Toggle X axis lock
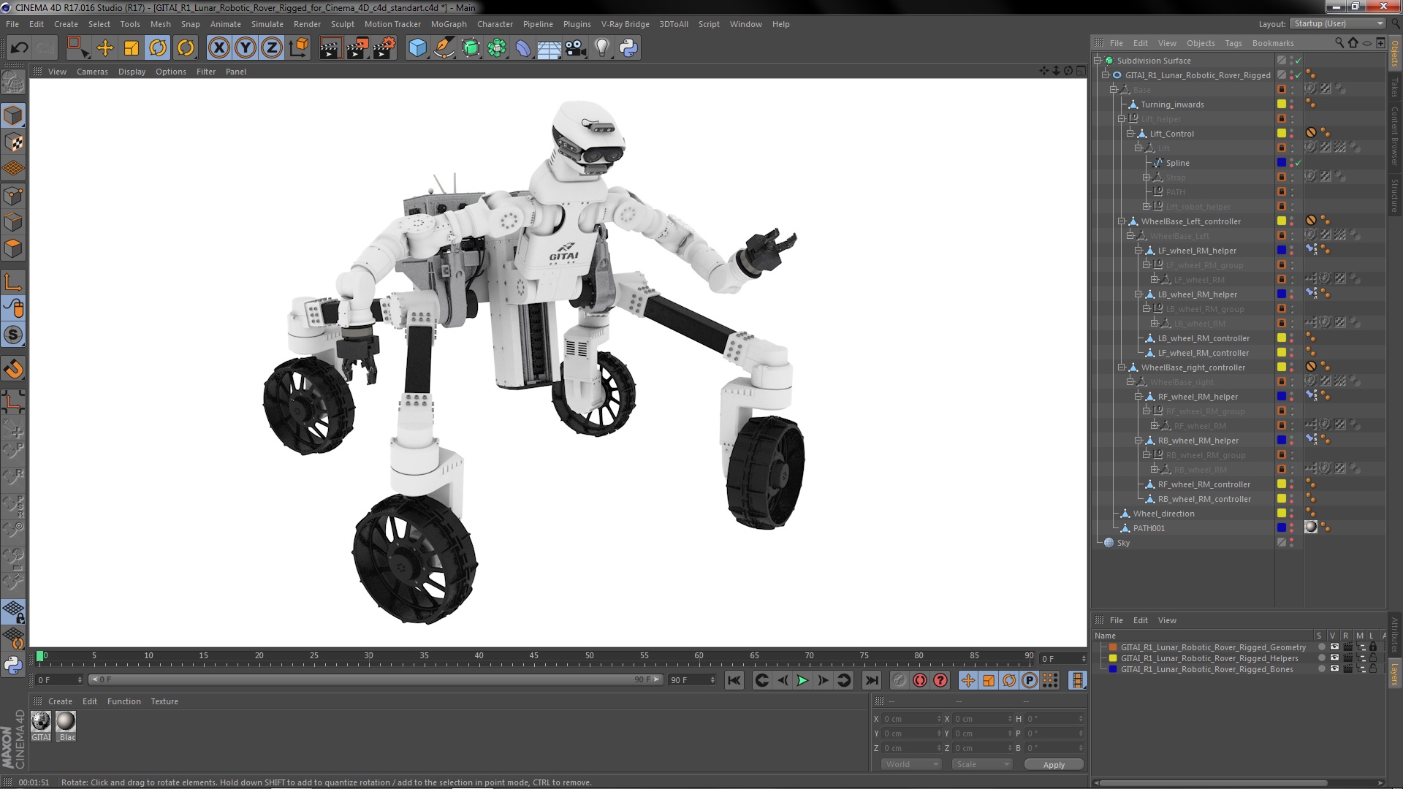1403x789 pixels. pos(218,48)
